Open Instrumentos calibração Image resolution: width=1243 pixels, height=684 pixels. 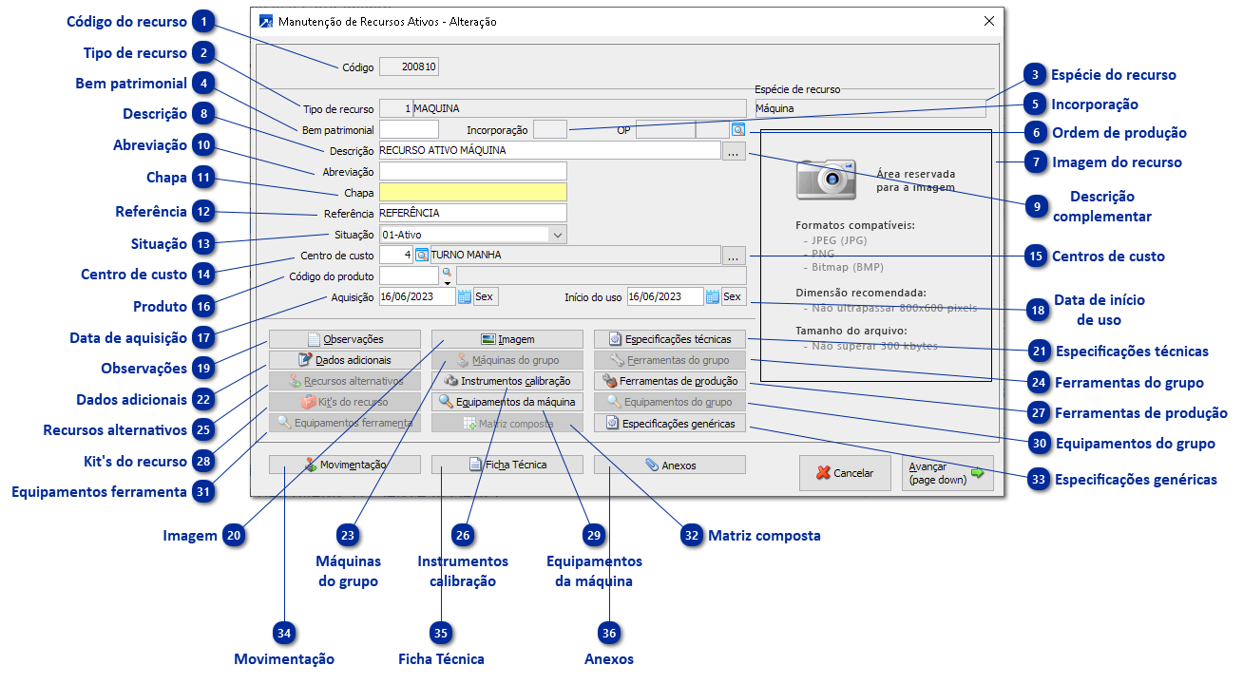coord(507,381)
